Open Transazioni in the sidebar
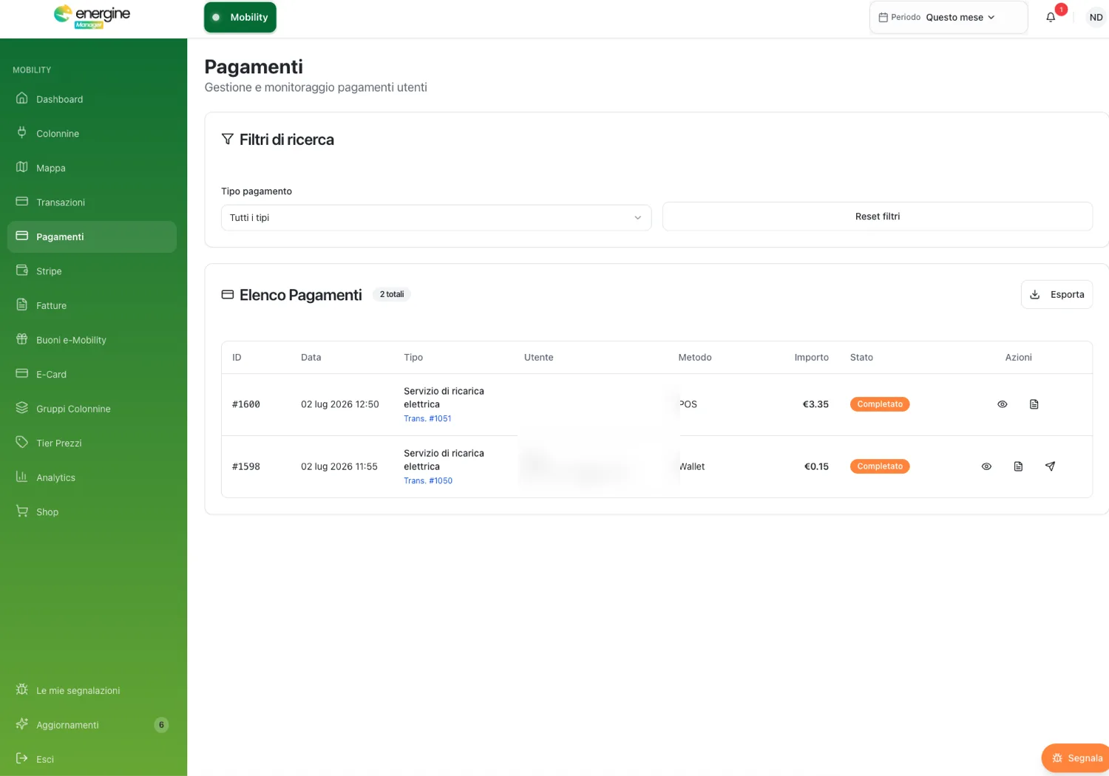This screenshot has height=776, width=1109. [x=92, y=202]
